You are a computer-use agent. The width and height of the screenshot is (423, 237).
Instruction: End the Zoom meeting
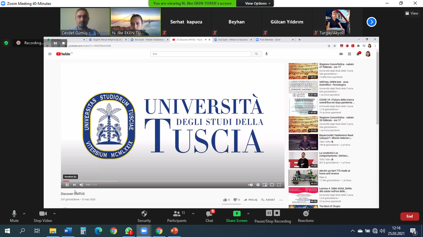point(409,216)
